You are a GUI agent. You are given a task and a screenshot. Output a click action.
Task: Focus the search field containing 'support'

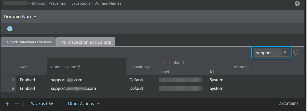(268, 53)
